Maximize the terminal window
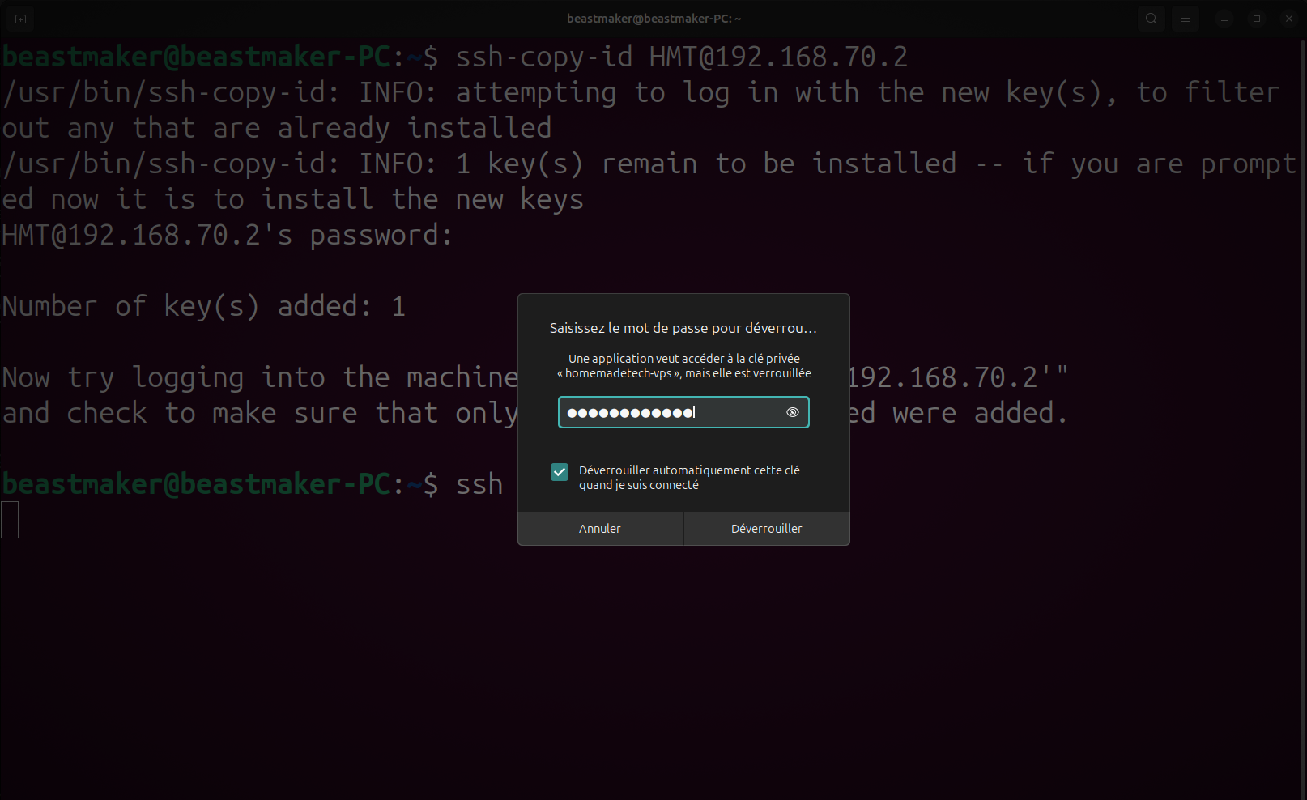The height and width of the screenshot is (800, 1307). pos(1257,18)
